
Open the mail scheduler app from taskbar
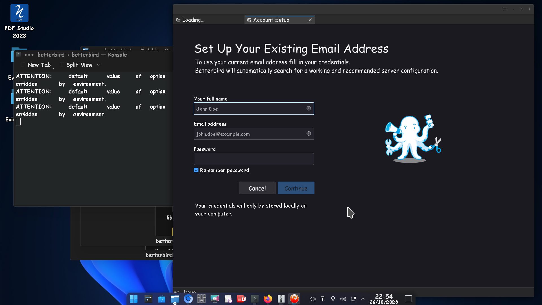[228, 299]
